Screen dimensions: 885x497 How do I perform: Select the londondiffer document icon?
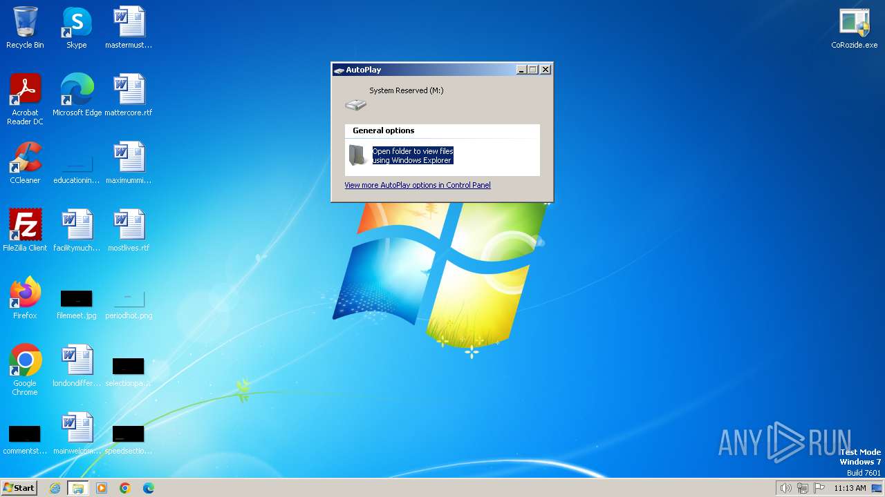(x=77, y=366)
